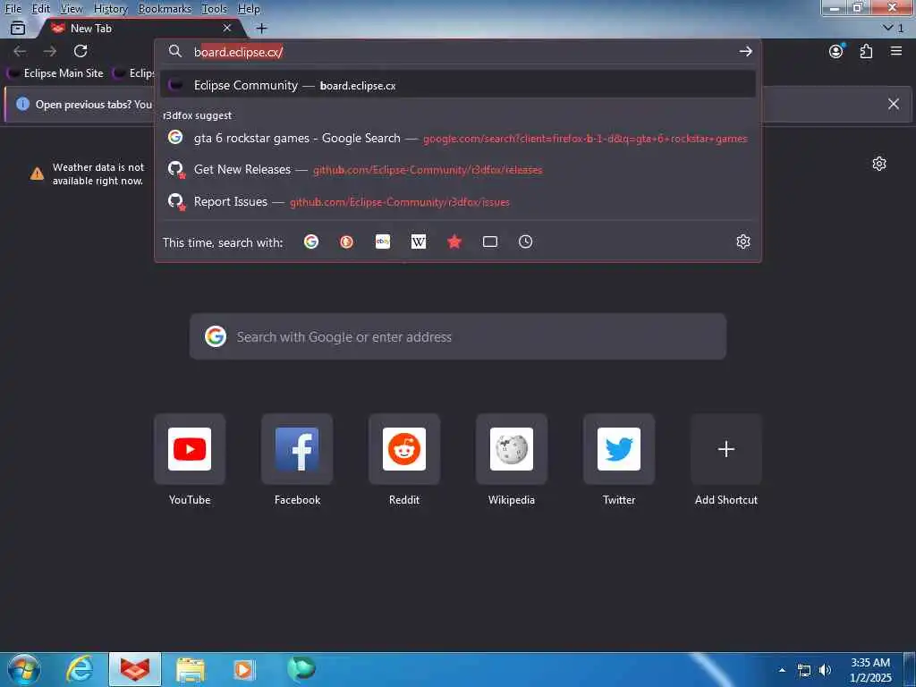
Task: Open Windows Explorer folder in taskbar
Action: [191, 670]
